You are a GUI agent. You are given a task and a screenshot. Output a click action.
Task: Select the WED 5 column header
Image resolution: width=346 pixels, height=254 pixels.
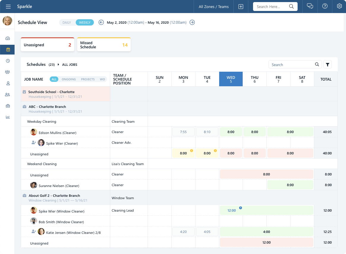[231, 79]
